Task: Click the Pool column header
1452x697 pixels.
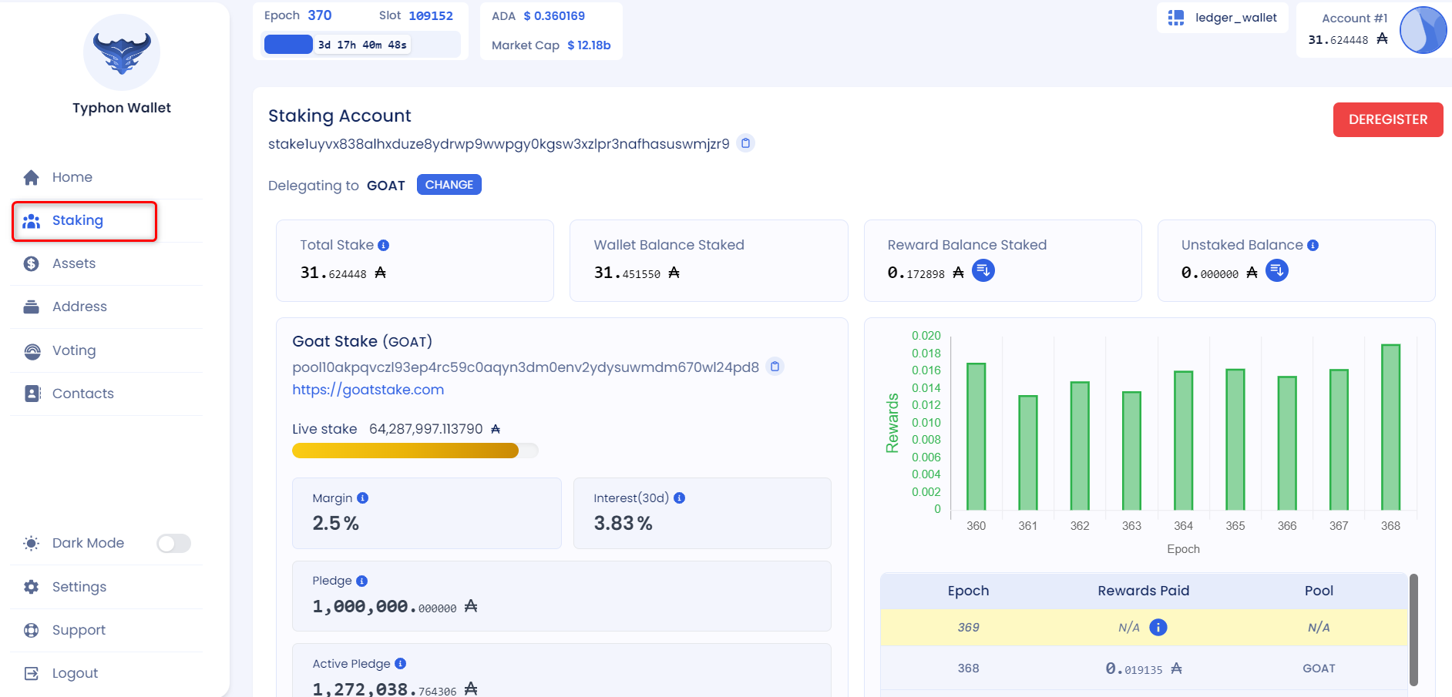Action: [1319, 591]
